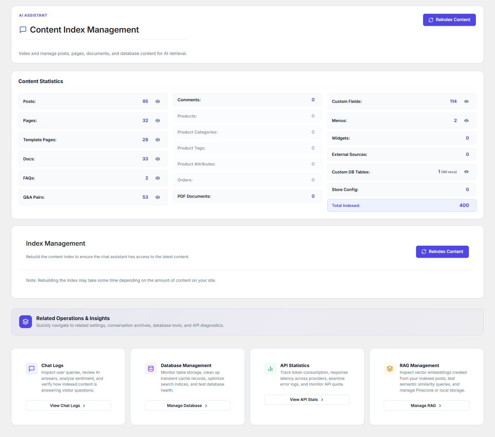Image resolution: width=495 pixels, height=437 pixels.
Task: Click the Chat Logs speech bubble icon
Action: tap(32, 368)
